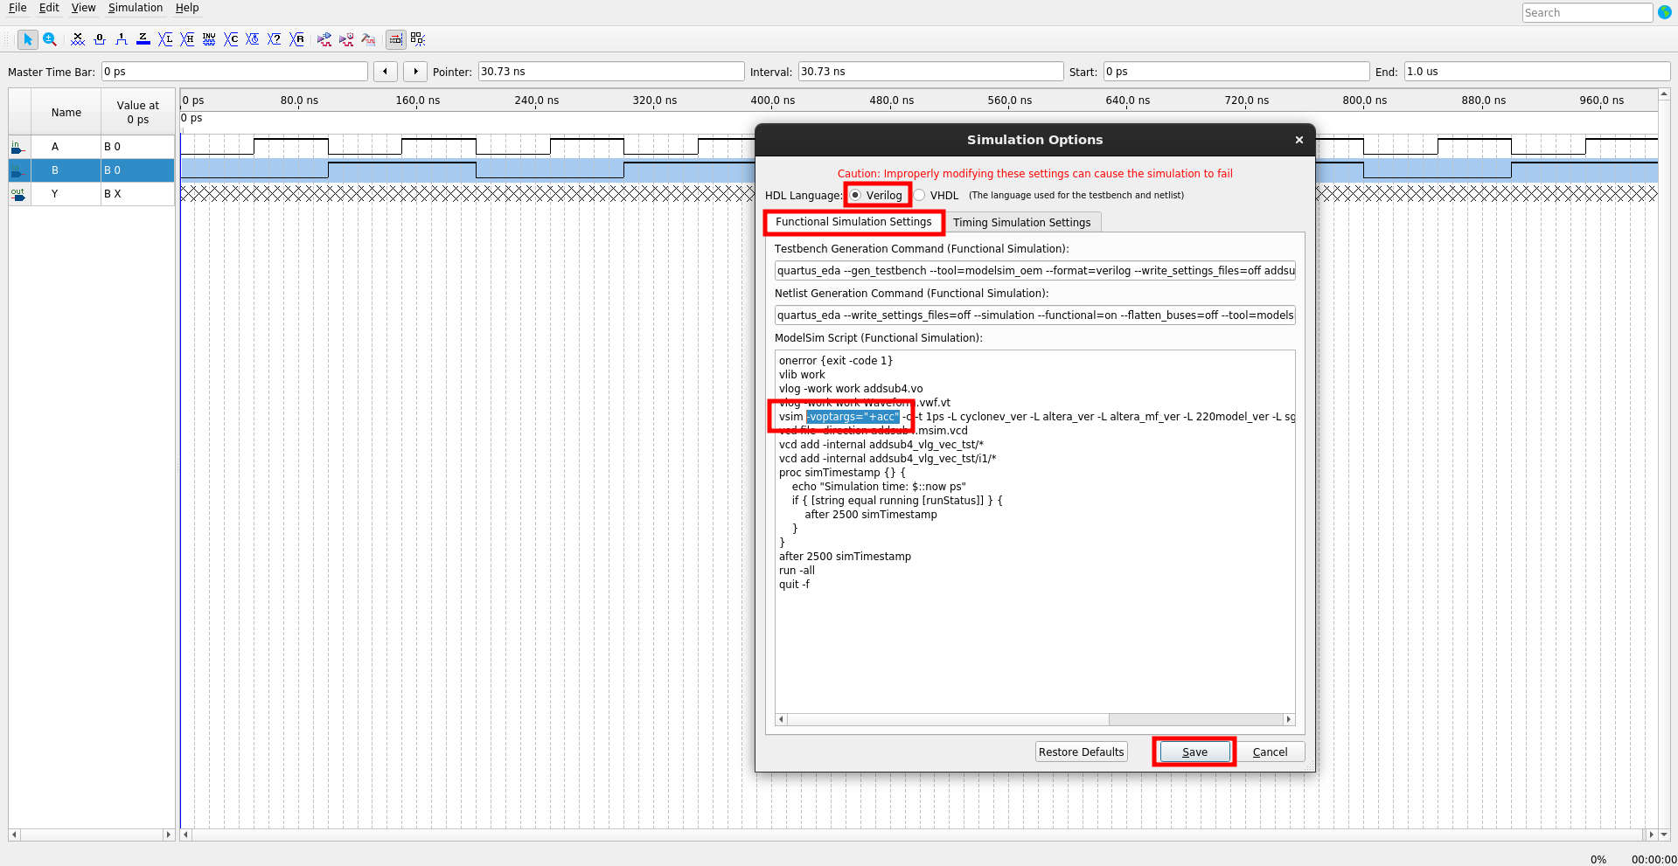Close the Simulation Options dialog
This screenshot has width=1678, height=866.
pos(1299,140)
